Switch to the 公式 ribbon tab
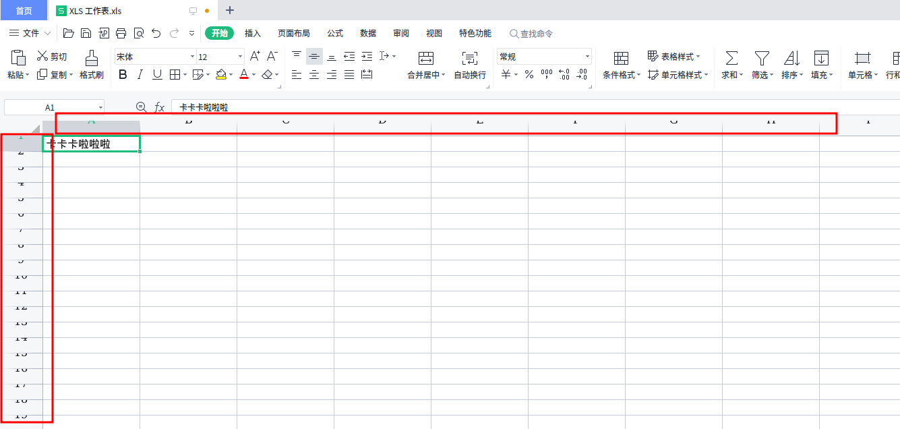The width and height of the screenshot is (900, 429). pos(335,33)
